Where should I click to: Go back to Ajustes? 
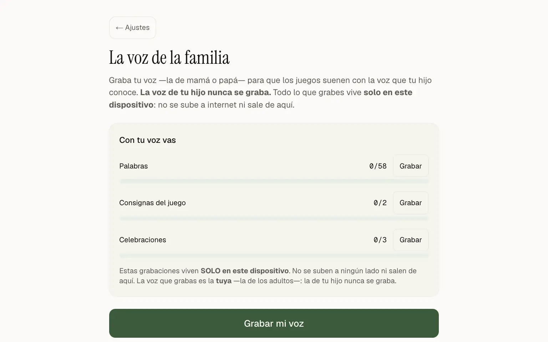[132, 28]
